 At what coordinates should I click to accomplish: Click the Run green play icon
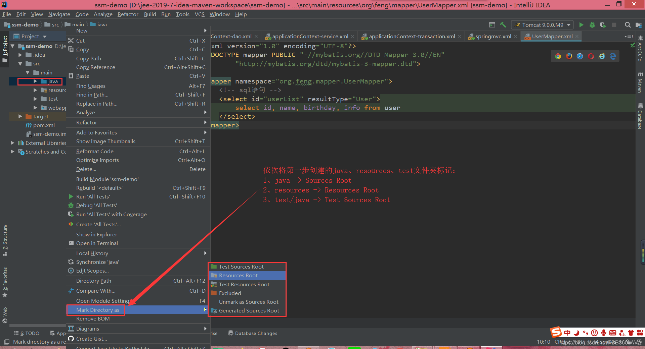(x=581, y=25)
